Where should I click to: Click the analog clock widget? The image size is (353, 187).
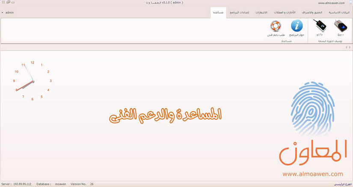point(33,81)
